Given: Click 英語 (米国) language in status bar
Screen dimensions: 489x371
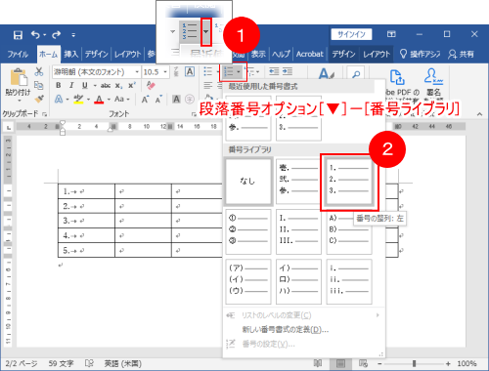Looking at the screenshot, I should pos(122,363).
